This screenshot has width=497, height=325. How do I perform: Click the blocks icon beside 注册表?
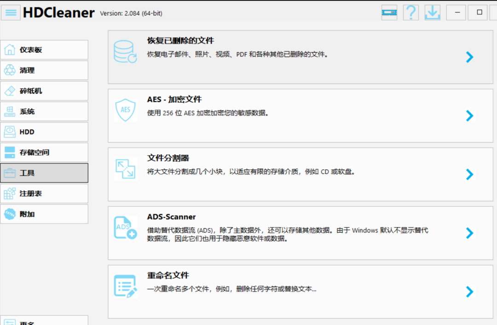(x=10, y=193)
